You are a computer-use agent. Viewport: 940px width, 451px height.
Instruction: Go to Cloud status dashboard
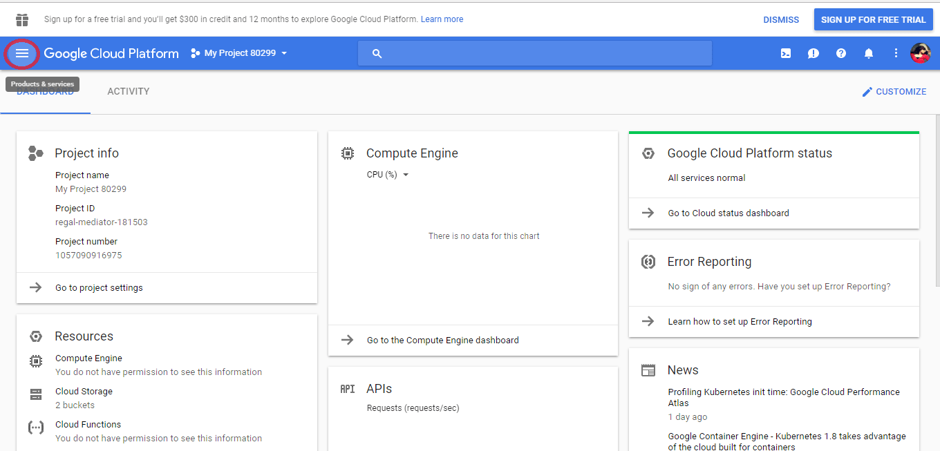point(728,213)
